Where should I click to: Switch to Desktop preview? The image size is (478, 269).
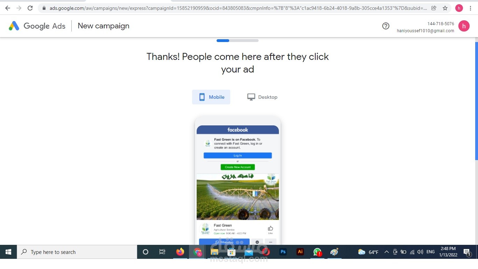(262, 97)
